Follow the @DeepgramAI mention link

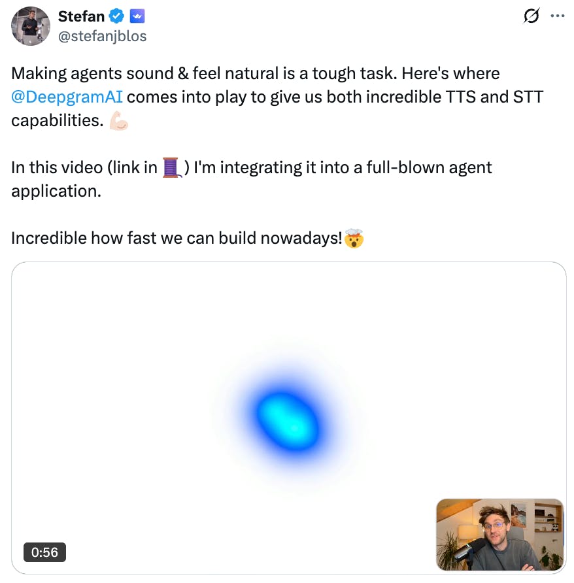tap(67, 97)
